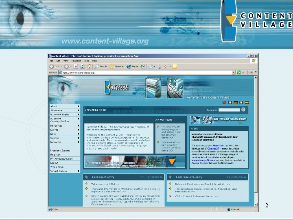
Task: Click the round search submit button
Action: (x=243, y=110)
